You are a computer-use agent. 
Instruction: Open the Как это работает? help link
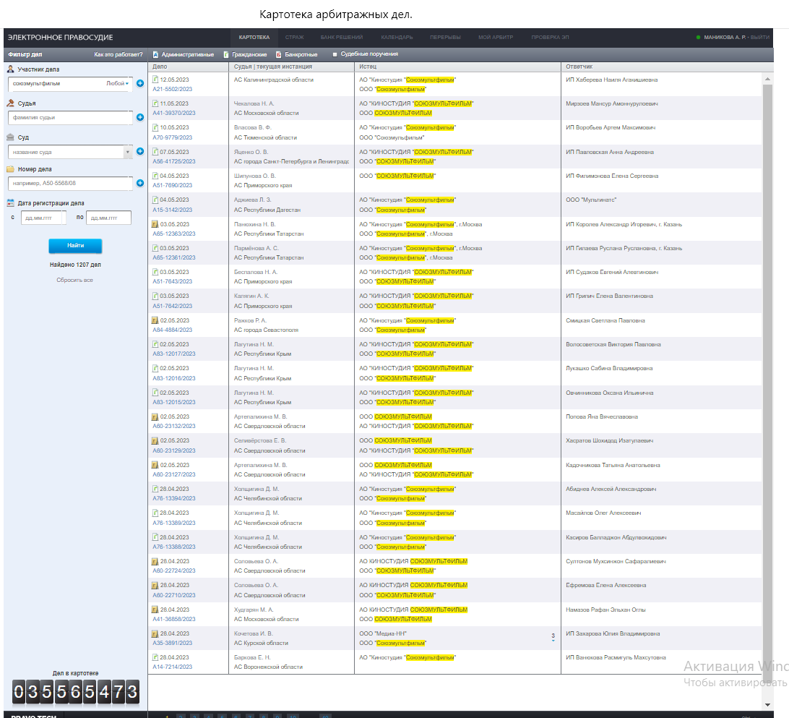click(x=118, y=54)
